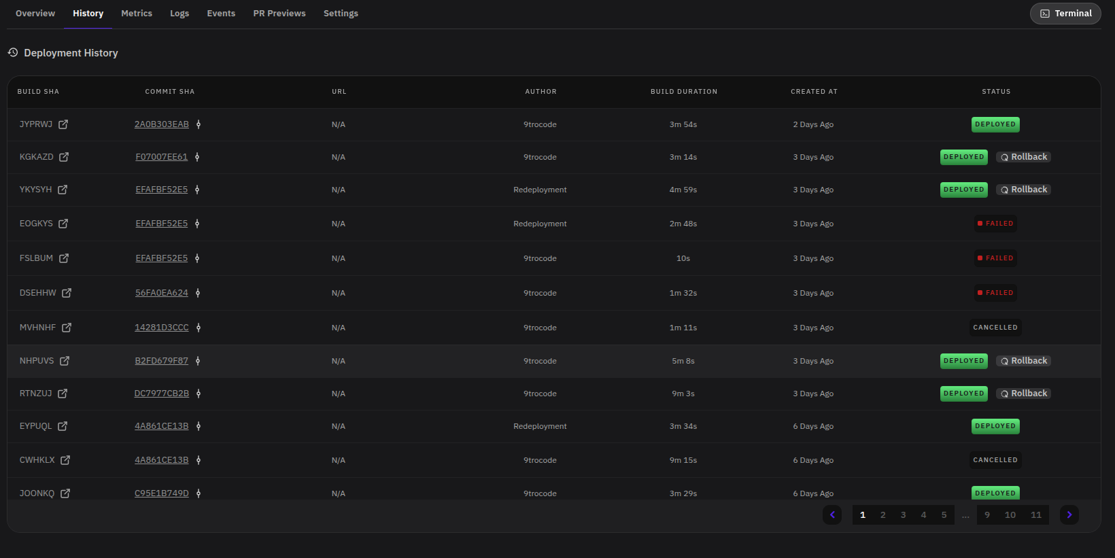Open commit link EFAFBF52E5 in FSLBUM row
This screenshot has height=558, width=1115.
[x=162, y=258]
